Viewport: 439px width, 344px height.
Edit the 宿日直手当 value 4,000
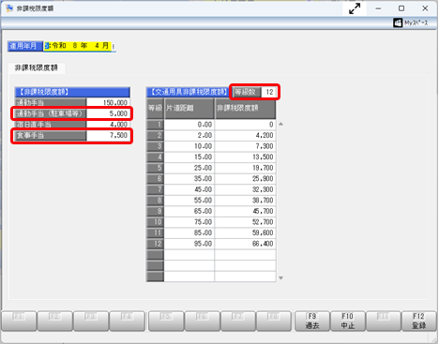coord(108,125)
